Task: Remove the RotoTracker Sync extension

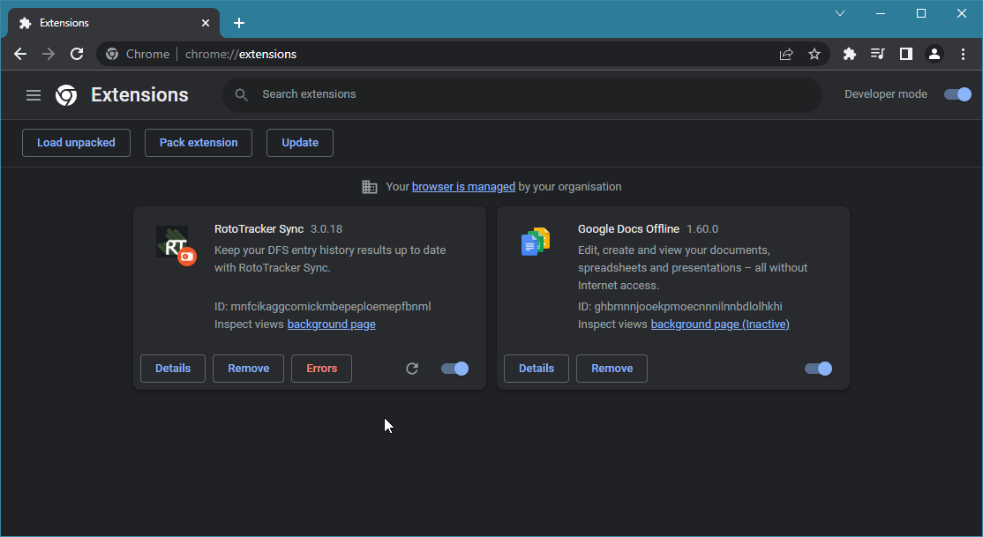Action: tap(248, 369)
